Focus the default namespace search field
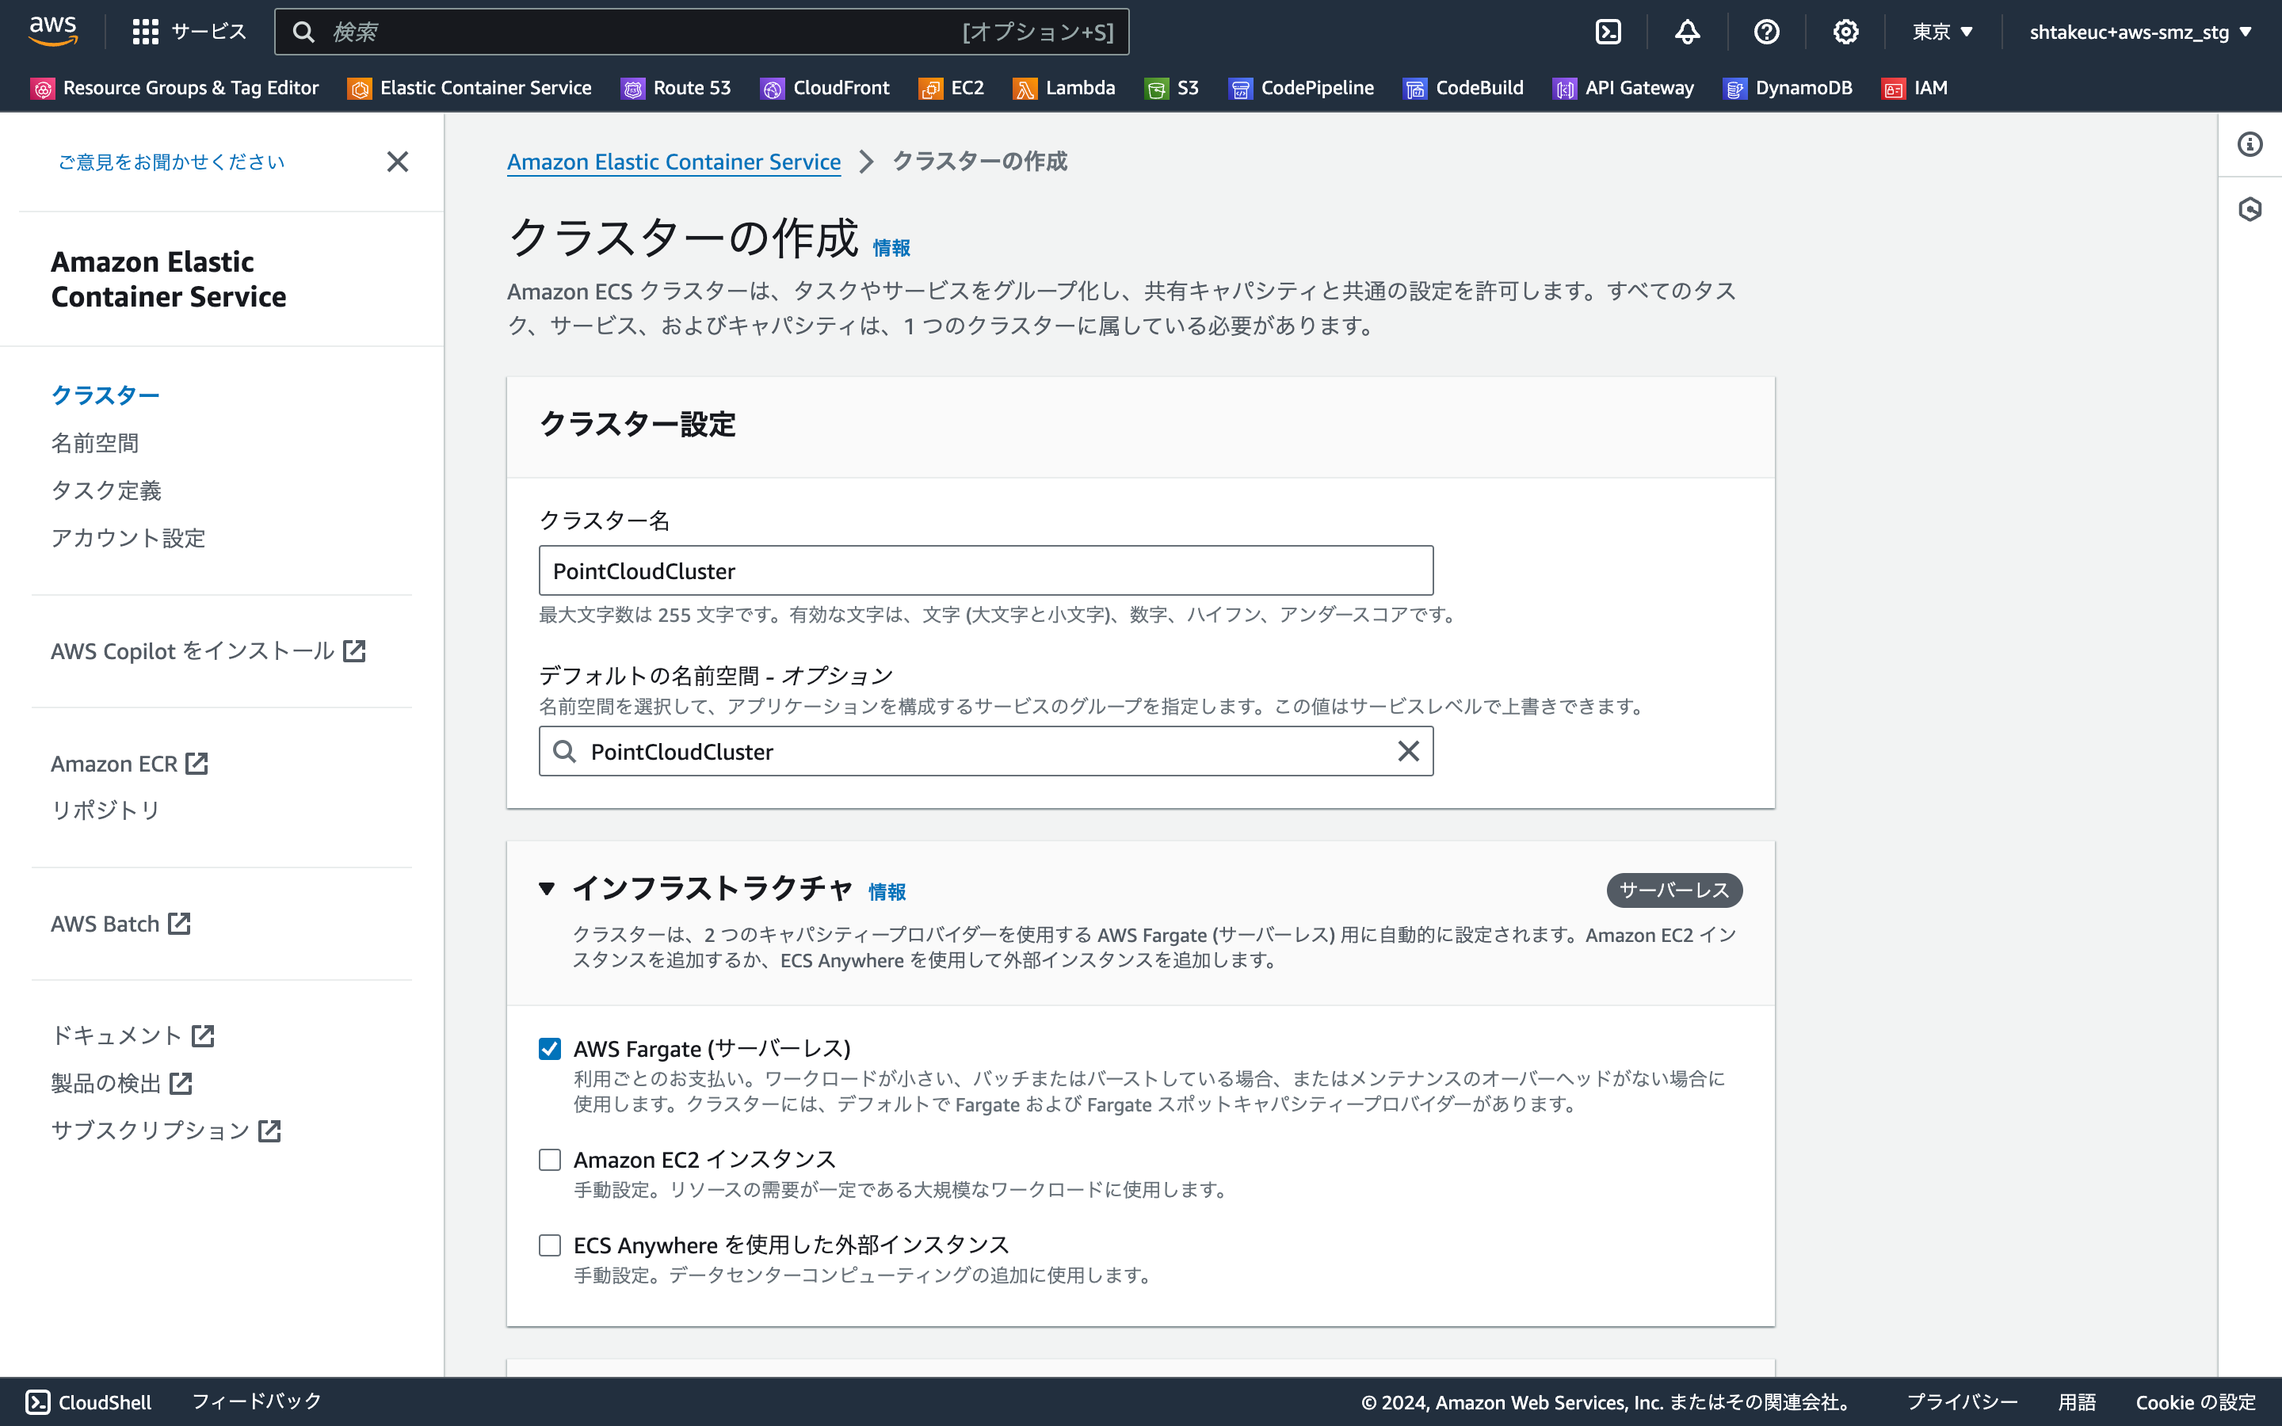 986,751
